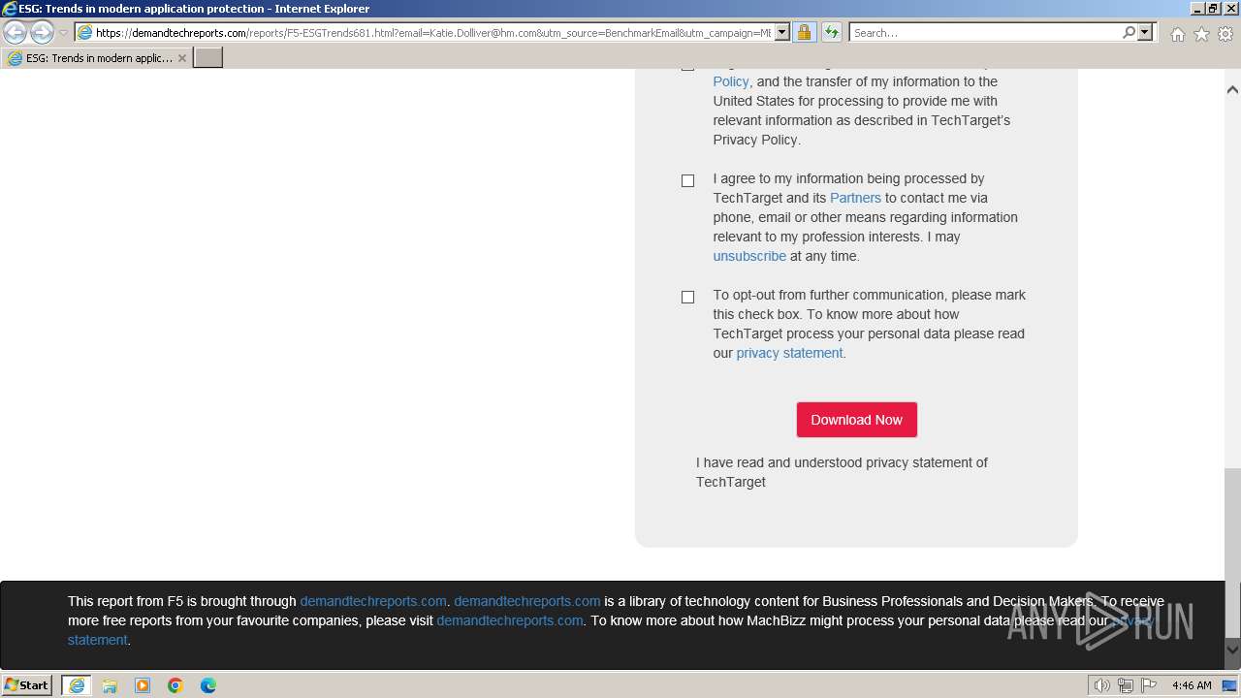Click the footer 'statement' link
The width and height of the screenshot is (1241, 698).
tap(97, 640)
